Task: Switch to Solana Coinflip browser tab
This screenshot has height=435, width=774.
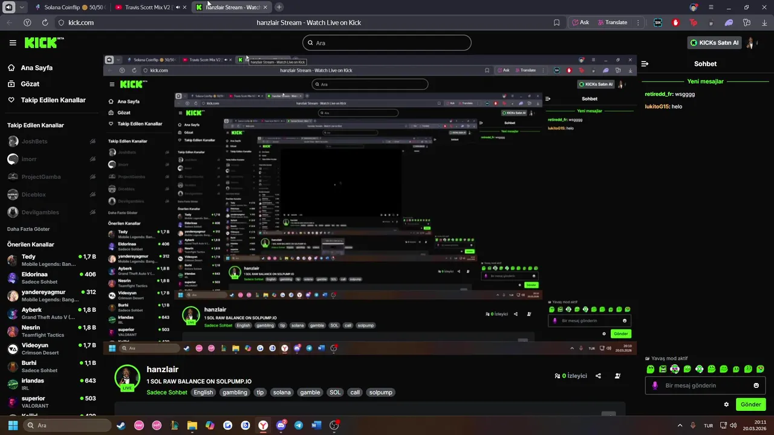Action: [x=70, y=7]
